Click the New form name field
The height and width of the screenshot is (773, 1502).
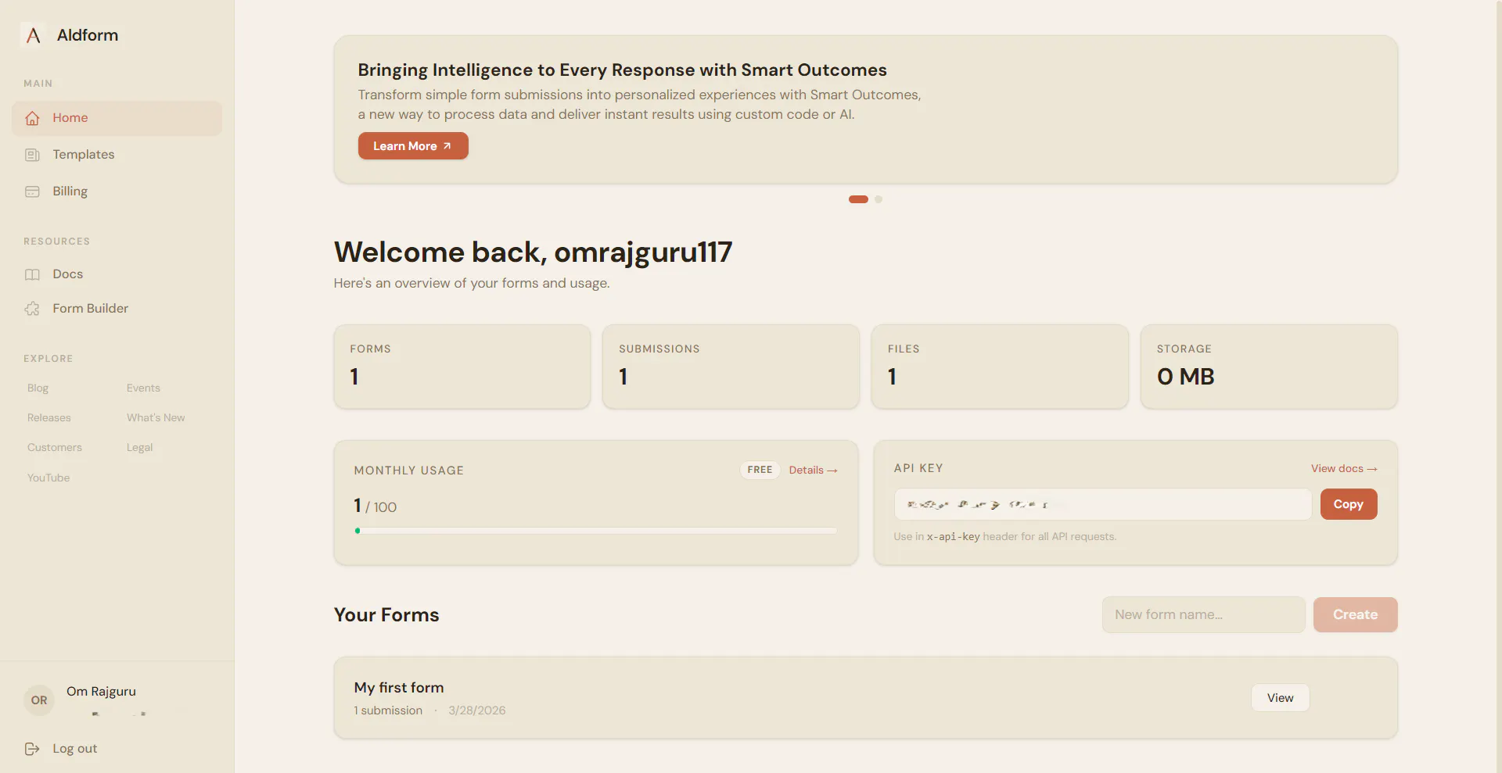1203,615
